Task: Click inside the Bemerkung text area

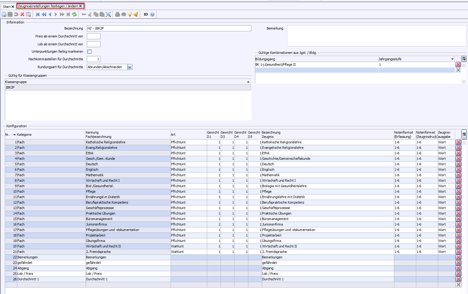Action: click(x=376, y=36)
